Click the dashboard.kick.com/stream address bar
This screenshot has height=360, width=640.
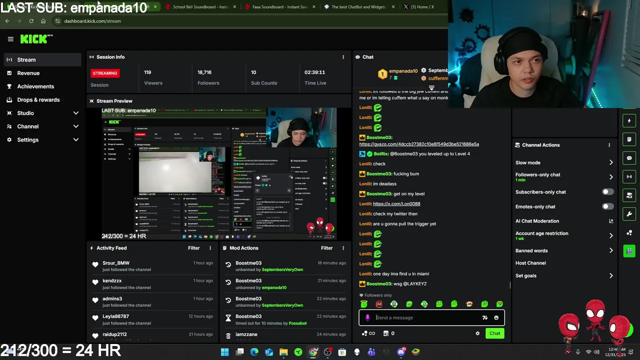click(x=250, y=21)
